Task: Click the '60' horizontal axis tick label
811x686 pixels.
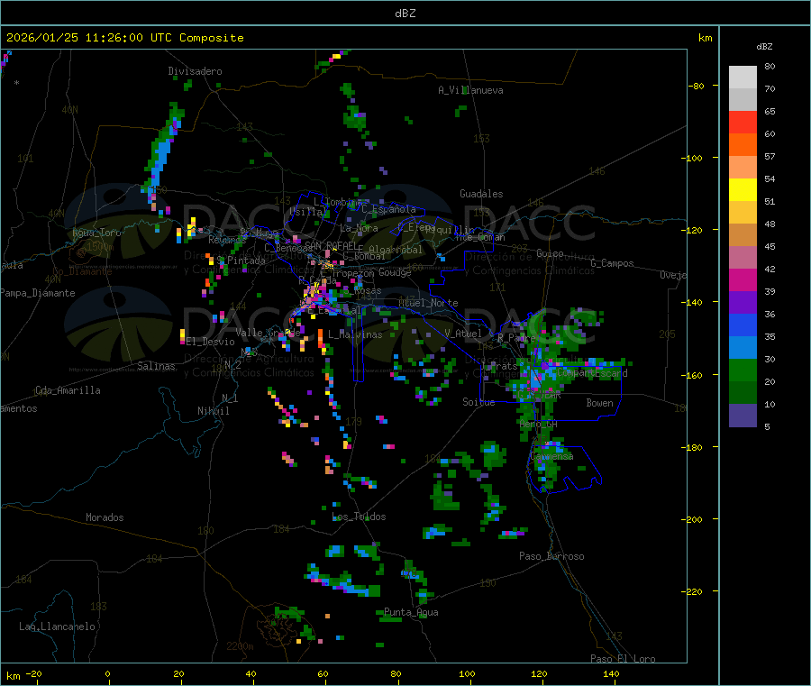Action: click(x=323, y=673)
